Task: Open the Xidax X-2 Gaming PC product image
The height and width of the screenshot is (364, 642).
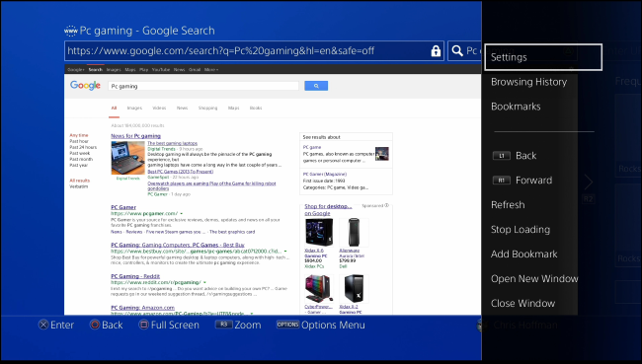Action: pos(354,289)
